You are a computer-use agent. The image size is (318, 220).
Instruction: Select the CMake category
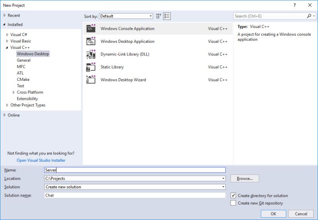pos(23,79)
